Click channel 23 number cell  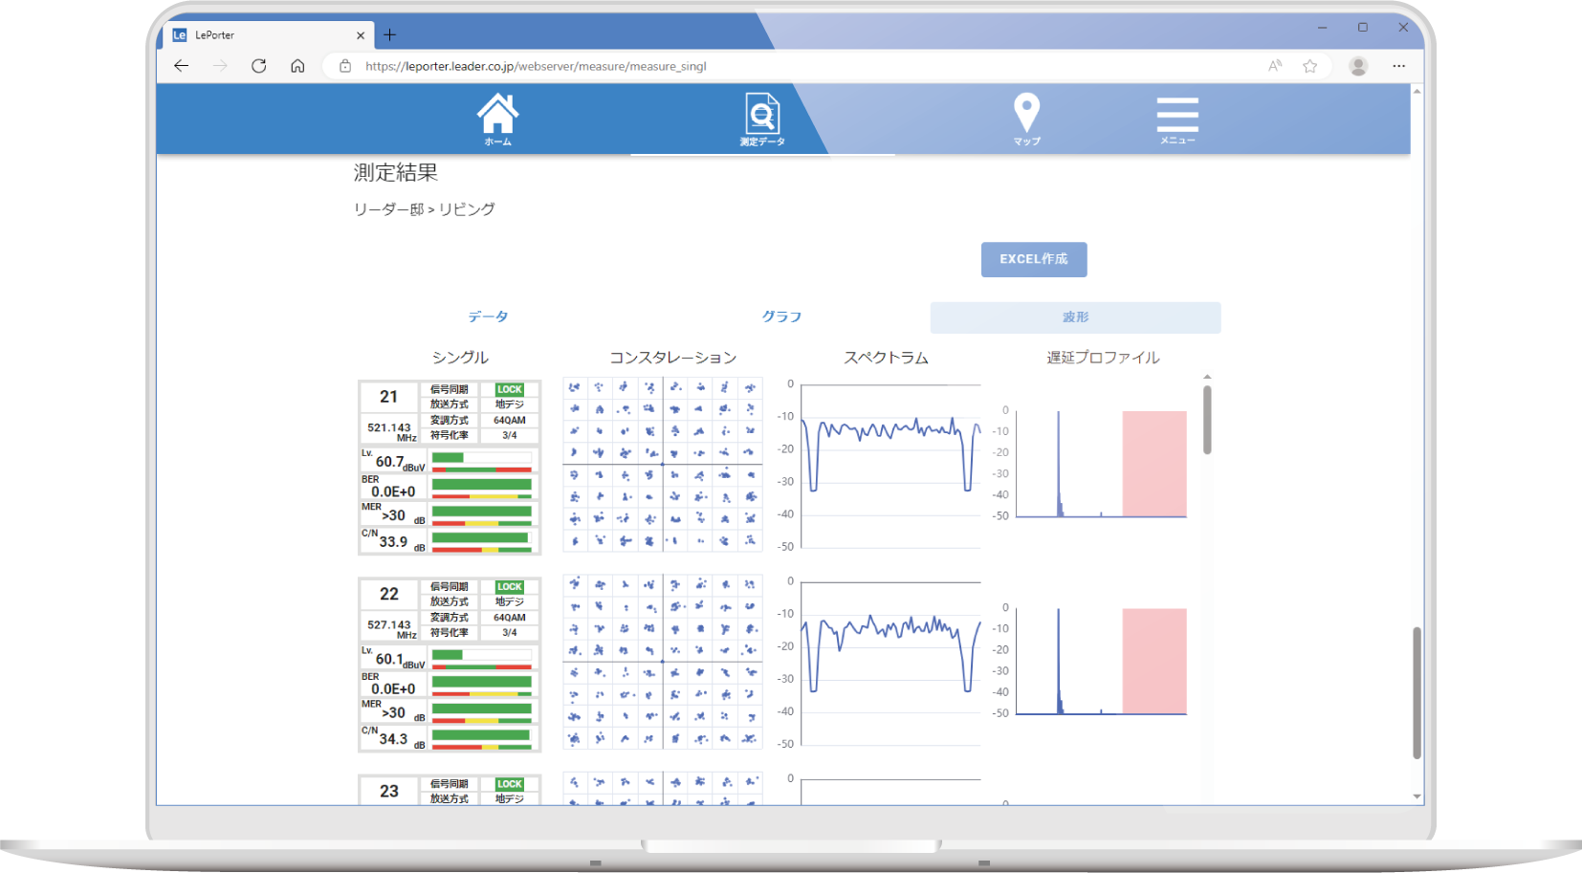[388, 791]
